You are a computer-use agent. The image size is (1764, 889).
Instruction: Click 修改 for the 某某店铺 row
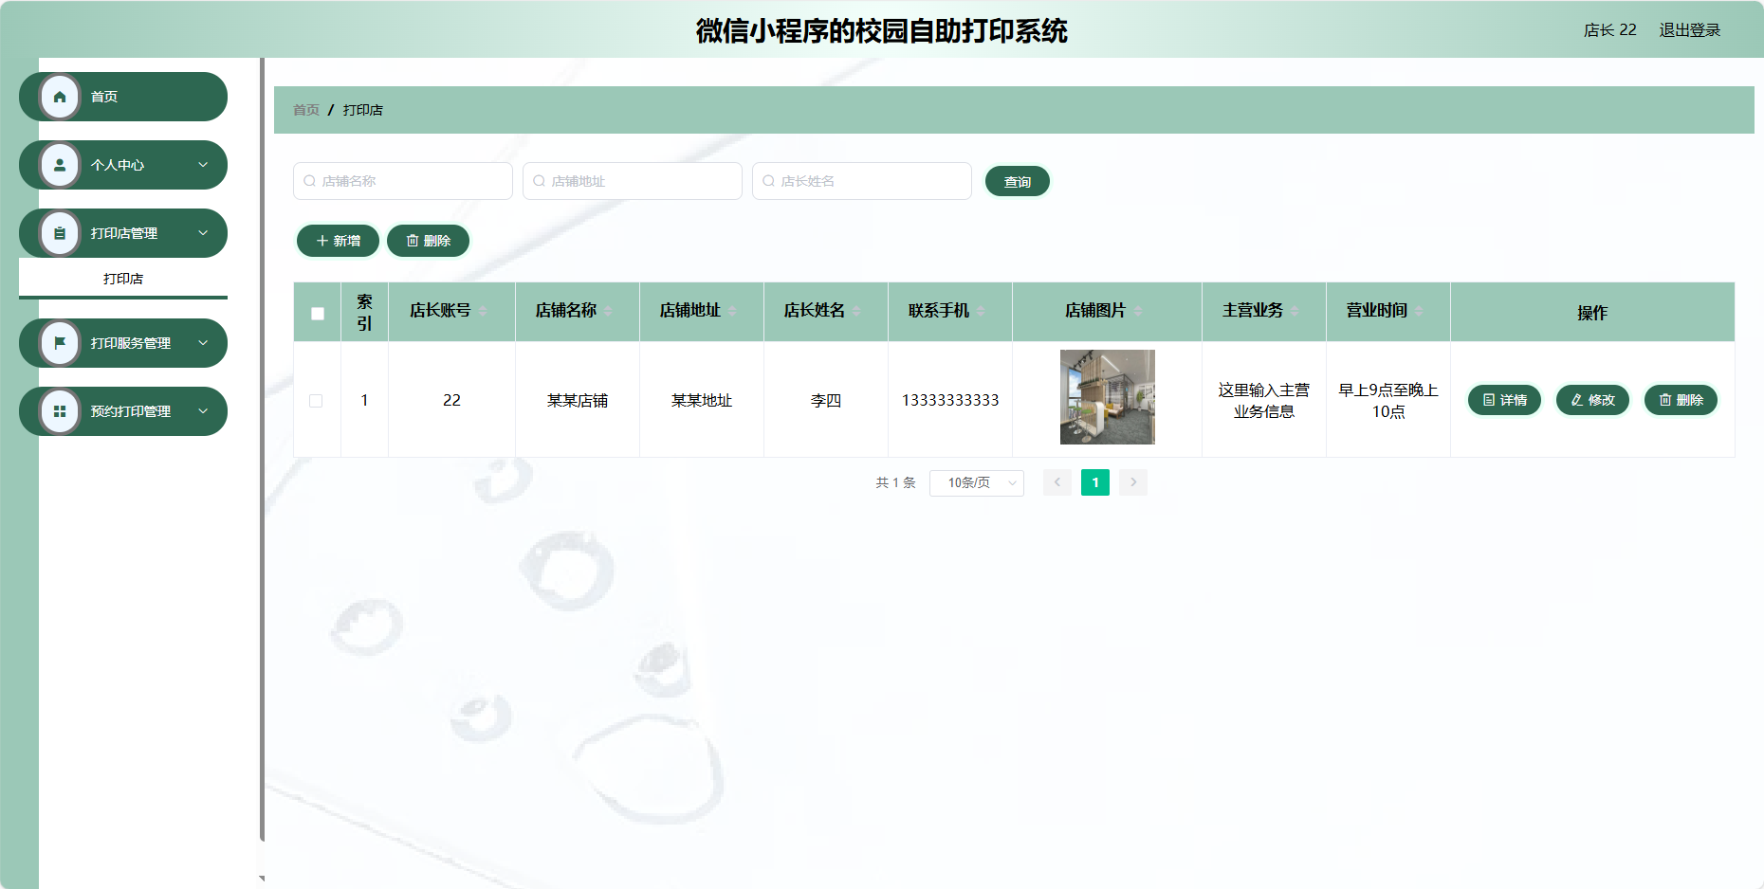(1592, 400)
